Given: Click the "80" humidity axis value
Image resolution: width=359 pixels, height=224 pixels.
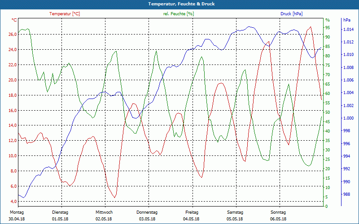Looking at the screenshot, I should [328, 56].
